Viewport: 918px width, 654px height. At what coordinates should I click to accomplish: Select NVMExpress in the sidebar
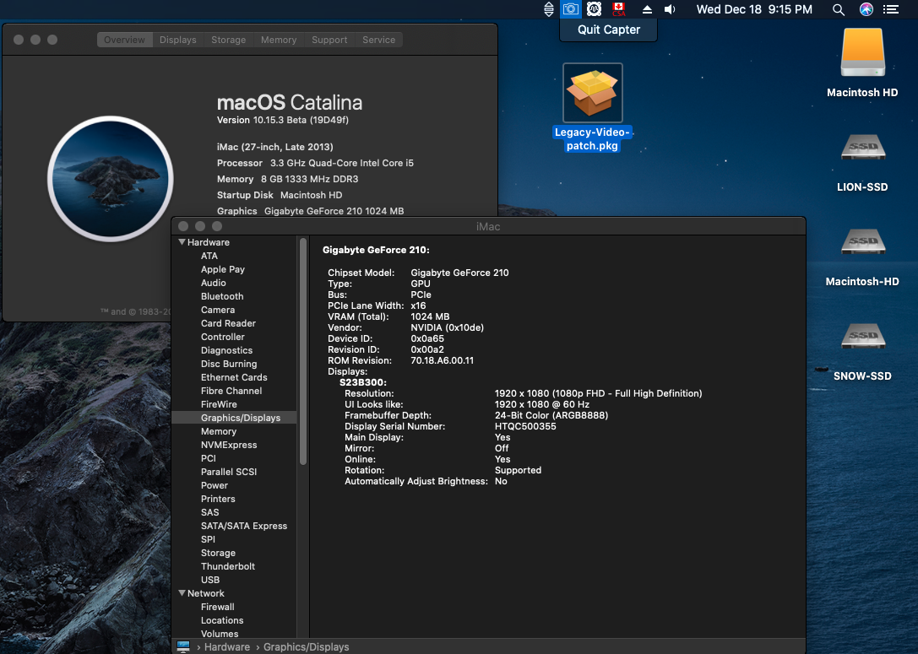234,445
